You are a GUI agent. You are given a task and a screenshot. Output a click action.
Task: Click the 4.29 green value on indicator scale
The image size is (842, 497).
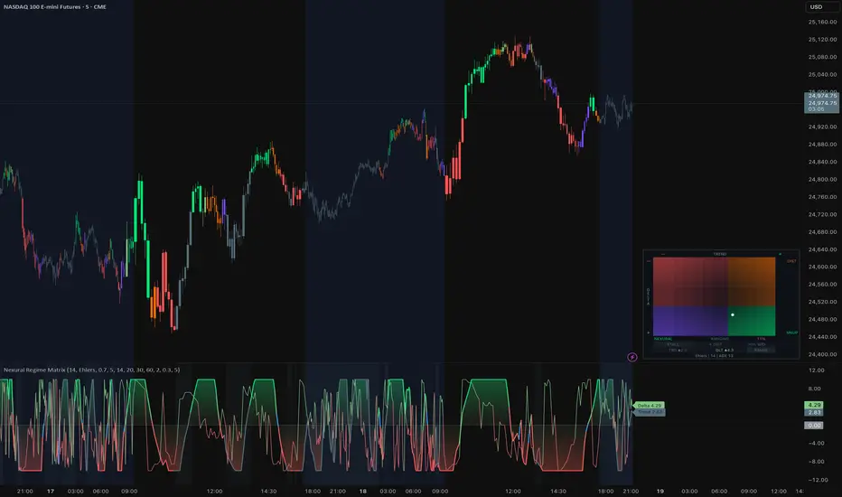pyautogui.click(x=813, y=405)
